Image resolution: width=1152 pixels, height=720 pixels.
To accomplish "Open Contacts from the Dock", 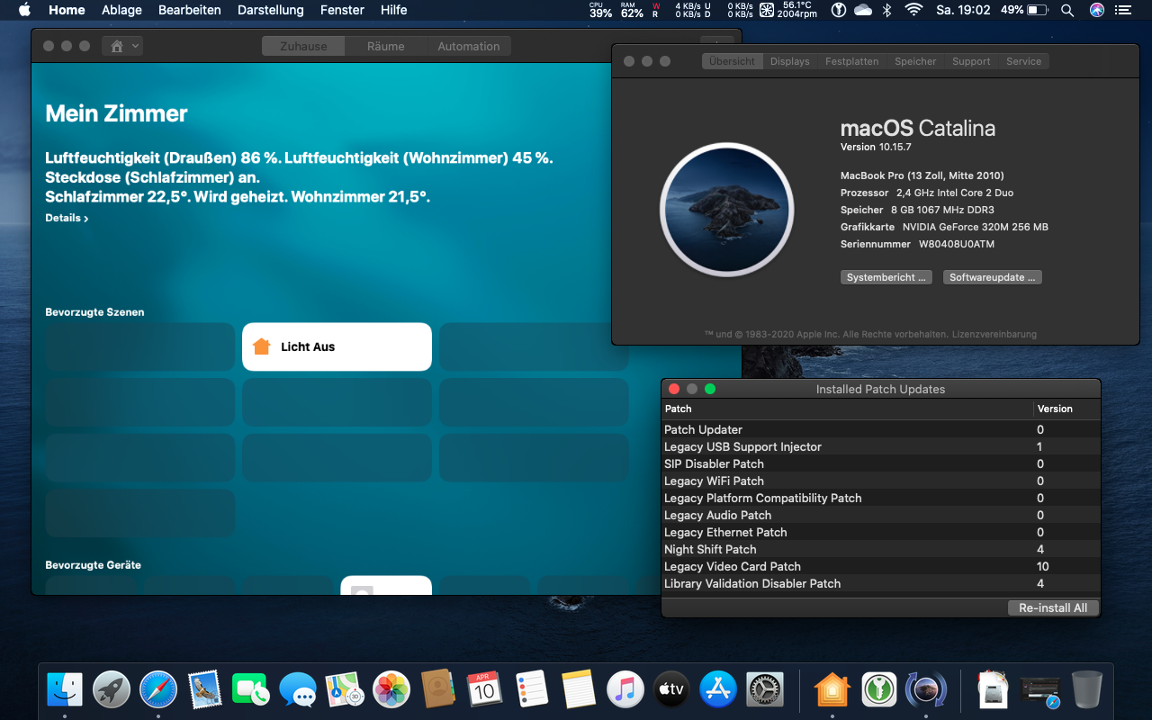I will tap(437, 690).
